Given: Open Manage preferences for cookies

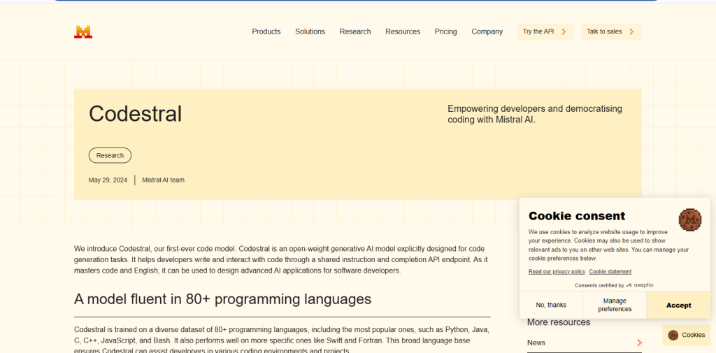Looking at the screenshot, I should click(615, 305).
